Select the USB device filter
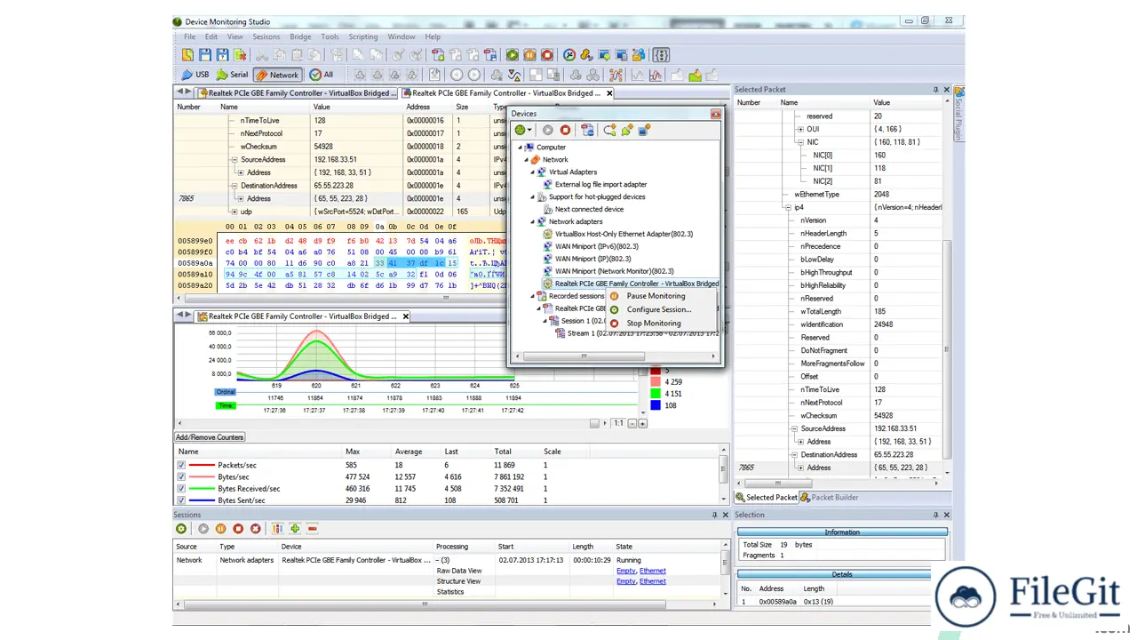This screenshot has height=640, width=1137. tap(195, 75)
